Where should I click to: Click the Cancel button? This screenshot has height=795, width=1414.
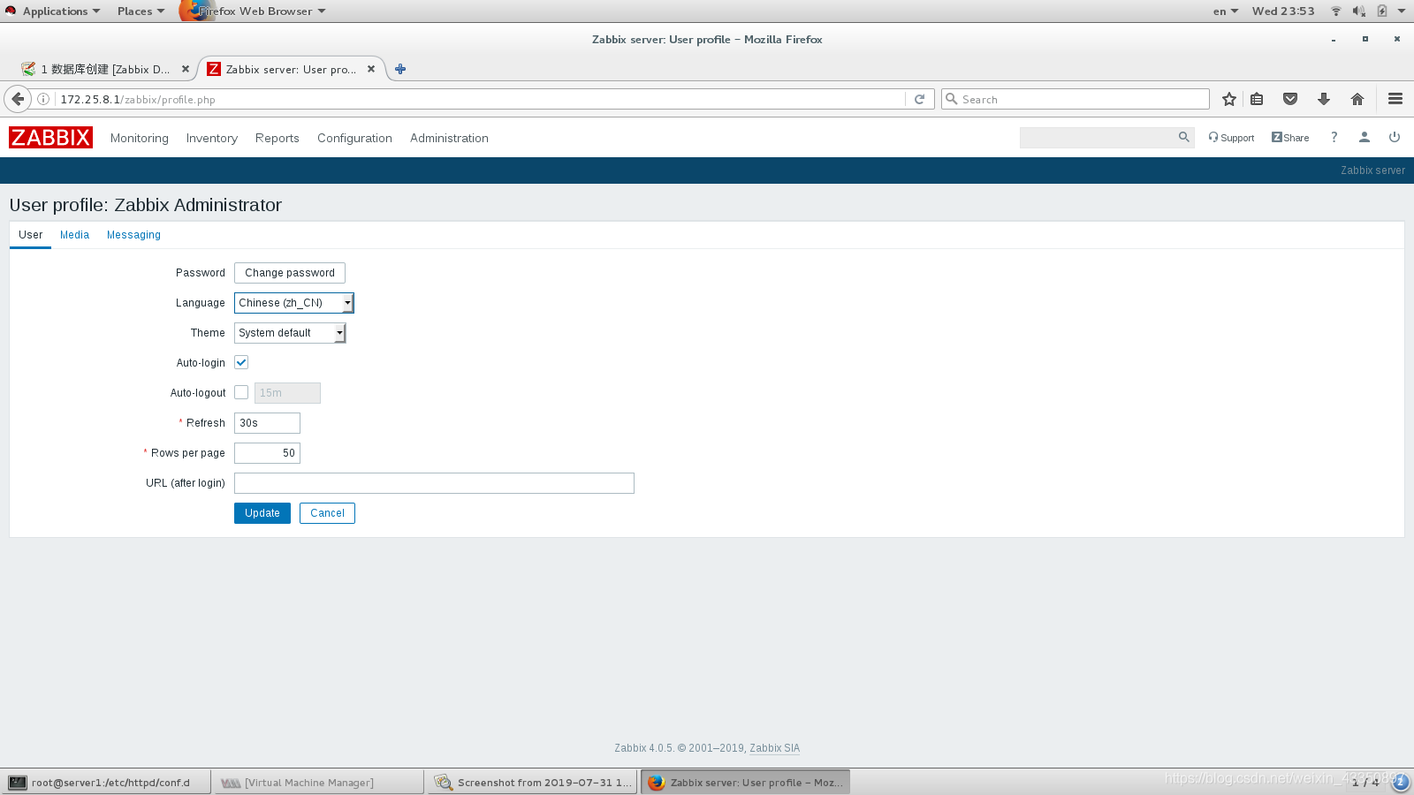click(327, 513)
